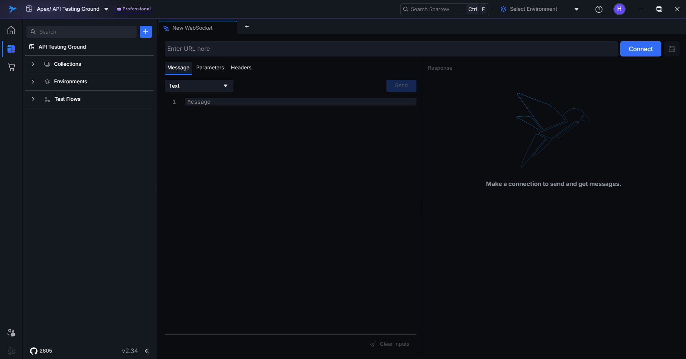Open the Home icon in sidebar
Viewport: 686px width, 359px height.
[x=11, y=30]
